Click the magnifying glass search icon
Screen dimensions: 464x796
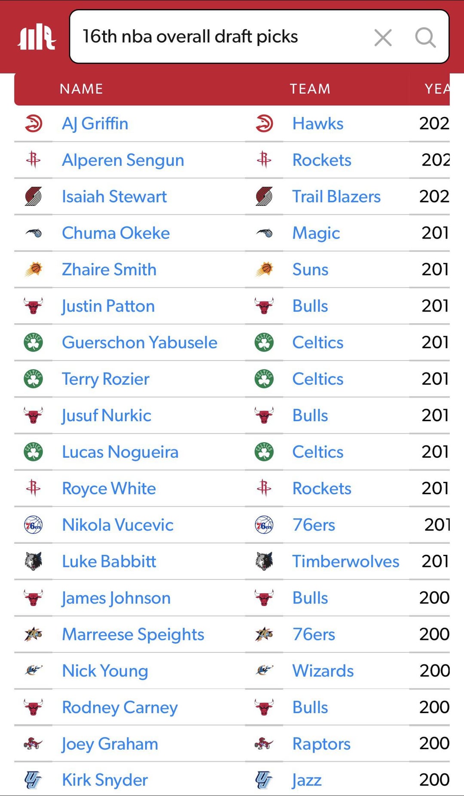coord(425,38)
